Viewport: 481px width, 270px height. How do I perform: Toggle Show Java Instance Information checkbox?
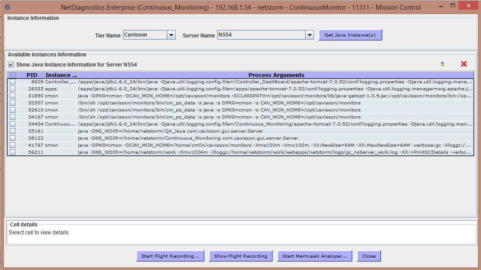11,64
